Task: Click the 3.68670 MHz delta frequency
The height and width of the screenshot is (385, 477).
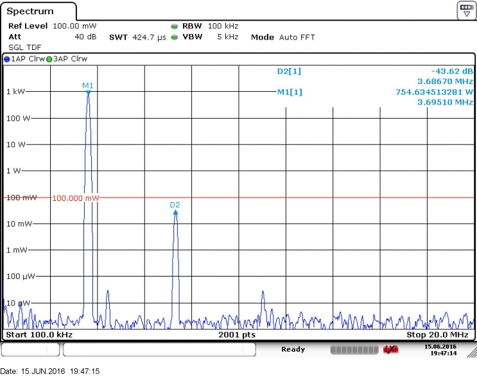Action: point(446,81)
